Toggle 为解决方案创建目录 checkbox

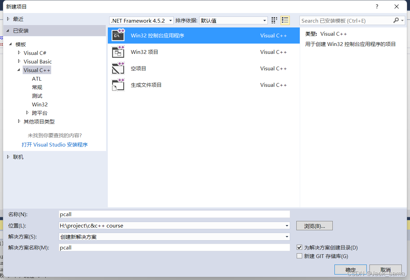tap(299, 247)
